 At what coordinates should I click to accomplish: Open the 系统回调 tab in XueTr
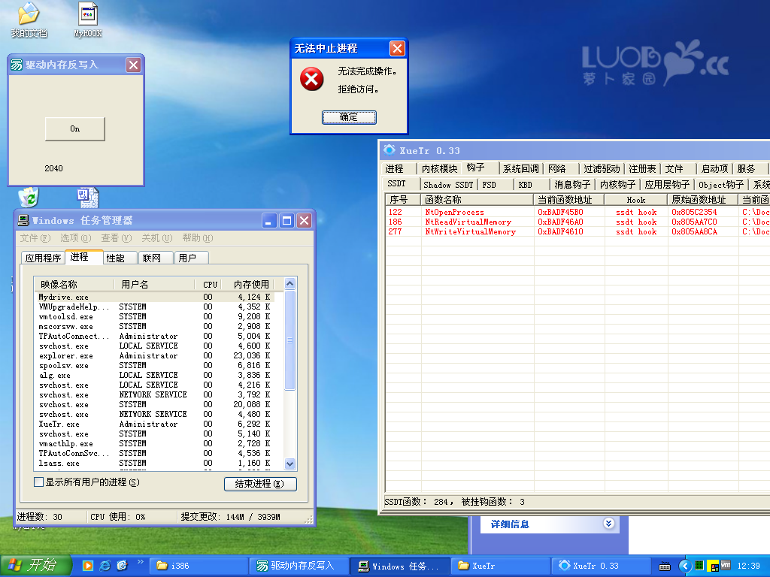click(x=521, y=169)
